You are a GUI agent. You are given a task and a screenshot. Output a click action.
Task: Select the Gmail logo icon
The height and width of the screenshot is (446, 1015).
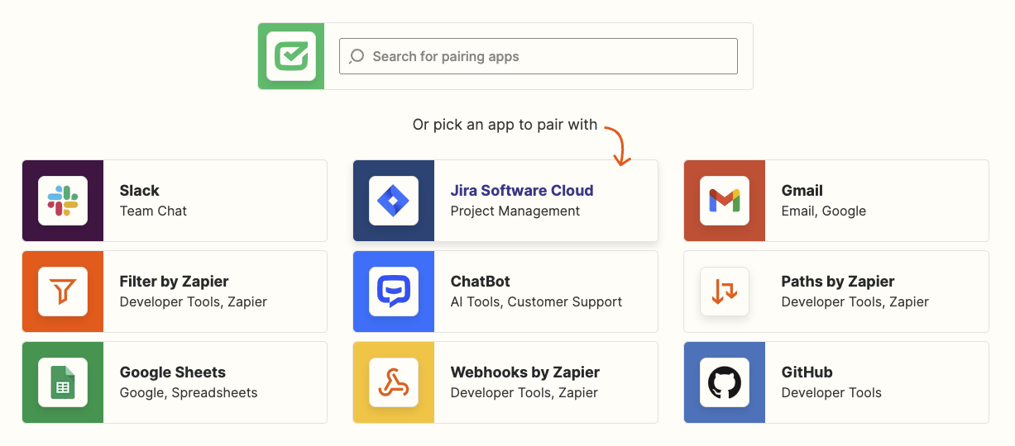point(725,201)
